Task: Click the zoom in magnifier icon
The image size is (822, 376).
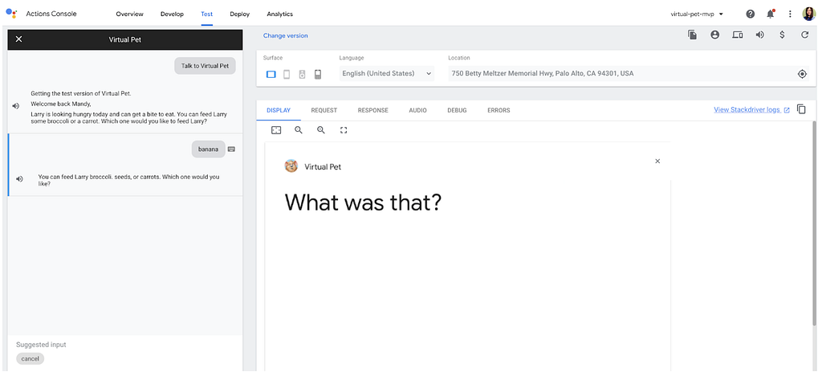Action: click(321, 130)
